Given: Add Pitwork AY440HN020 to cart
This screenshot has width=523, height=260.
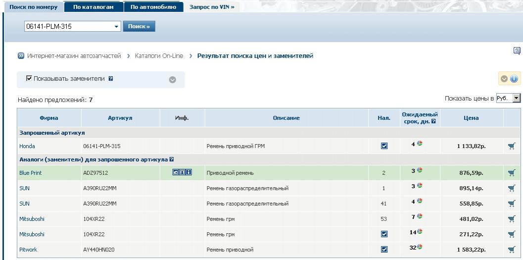Looking at the screenshot, I should pyautogui.click(x=511, y=249).
